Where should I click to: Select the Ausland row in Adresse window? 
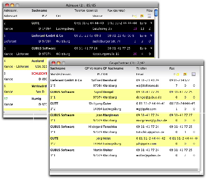point(25,64)
